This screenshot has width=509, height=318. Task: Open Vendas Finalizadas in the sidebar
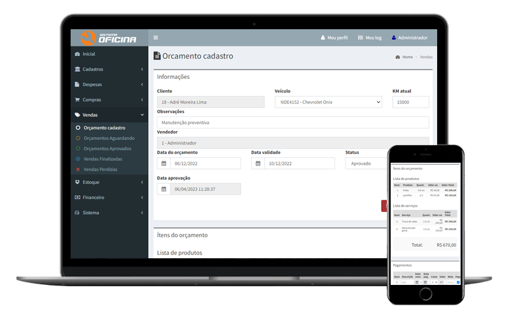pos(102,159)
